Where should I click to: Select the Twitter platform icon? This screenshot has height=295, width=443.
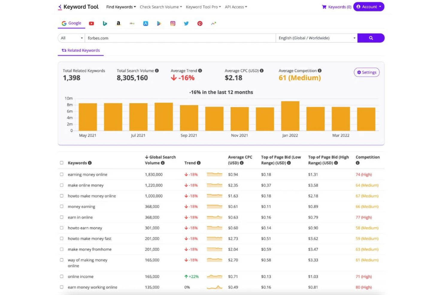(x=186, y=23)
